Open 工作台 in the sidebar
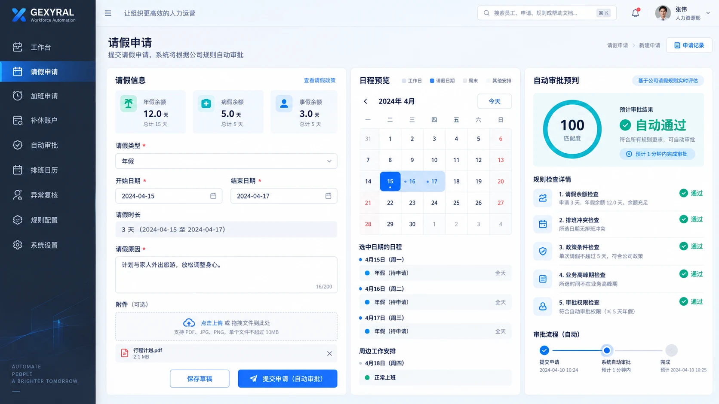The height and width of the screenshot is (404, 719). point(48,47)
